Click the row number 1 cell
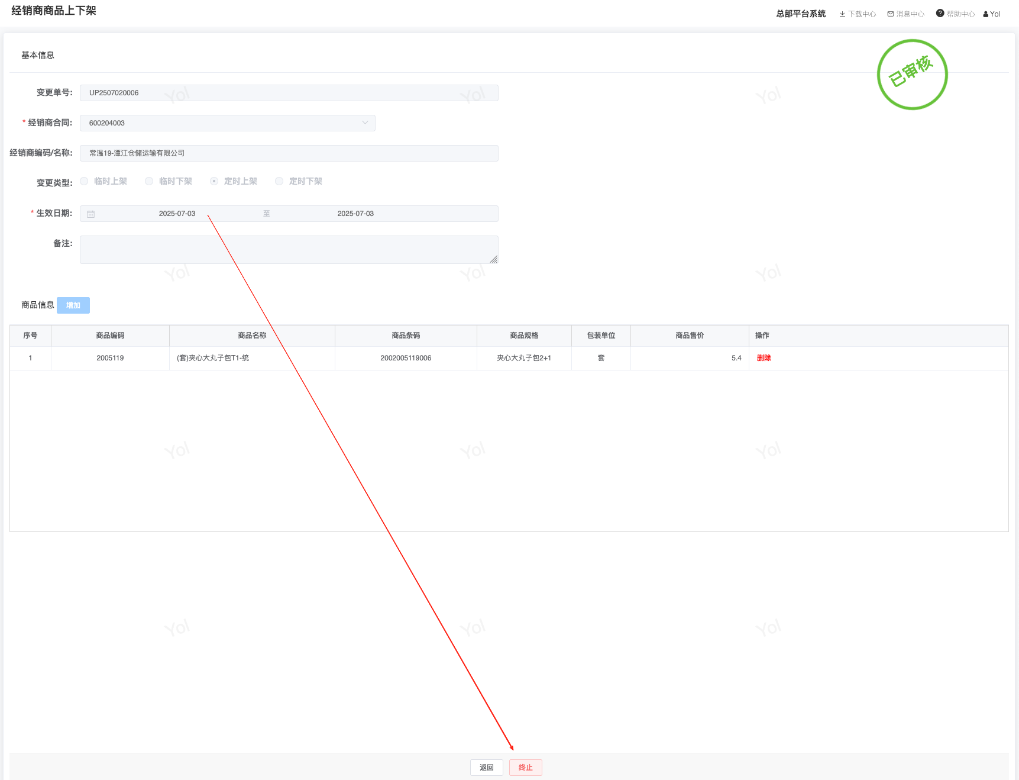Viewport: 1019px width, 780px height. click(x=31, y=358)
